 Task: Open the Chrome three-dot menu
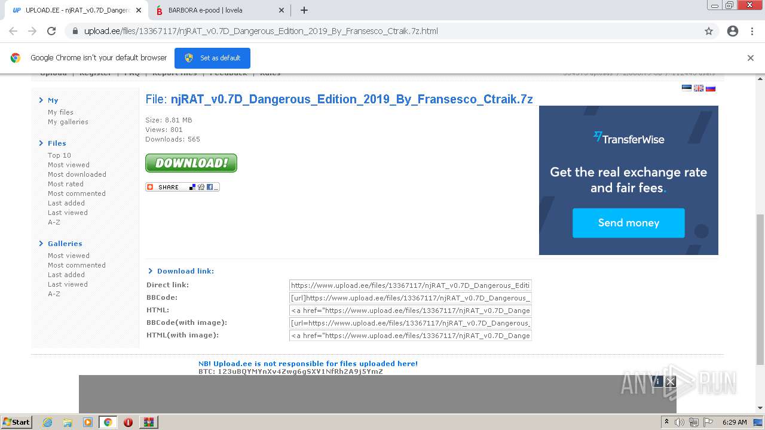[752, 31]
